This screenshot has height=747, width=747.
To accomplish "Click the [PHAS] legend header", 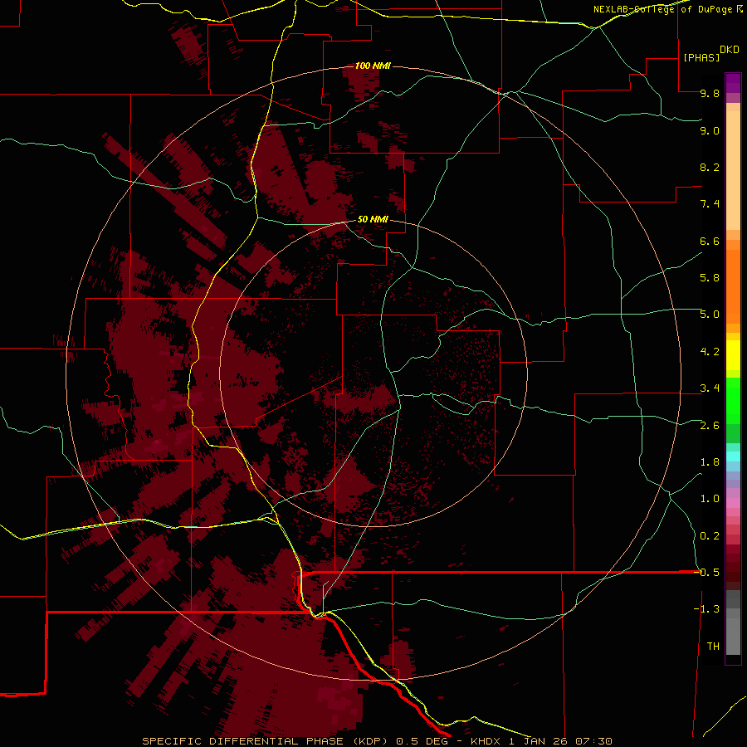I will pyautogui.click(x=701, y=58).
